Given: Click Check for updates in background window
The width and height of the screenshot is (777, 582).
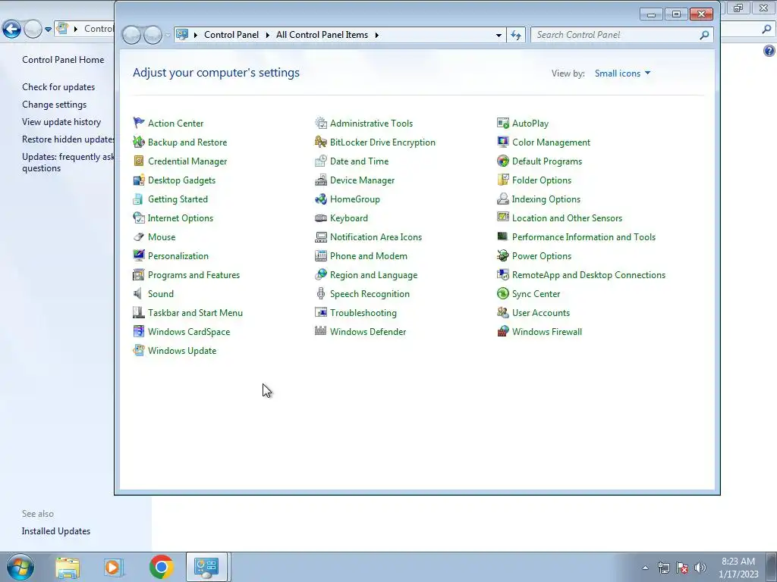Looking at the screenshot, I should click(x=58, y=87).
